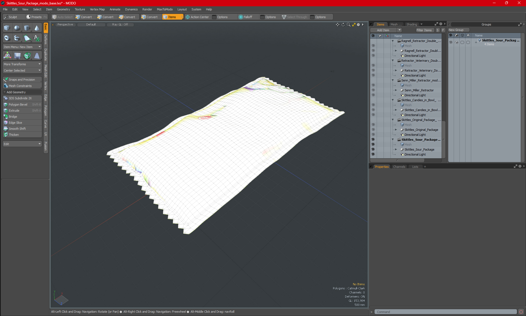Toggle visibility of Senn_Miller_Retractor item

[373, 90]
